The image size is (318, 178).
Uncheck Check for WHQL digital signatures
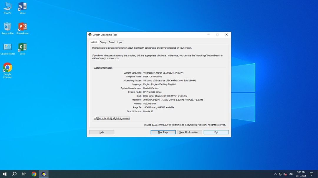click(95, 118)
